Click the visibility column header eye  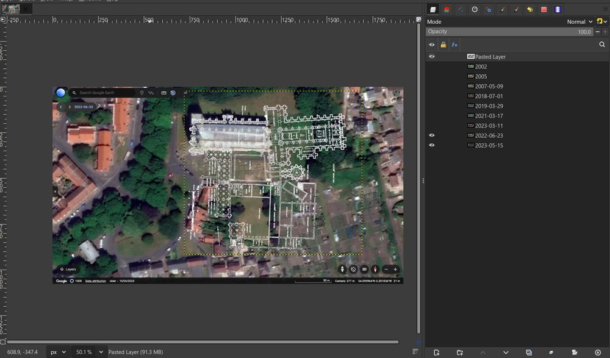point(432,45)
